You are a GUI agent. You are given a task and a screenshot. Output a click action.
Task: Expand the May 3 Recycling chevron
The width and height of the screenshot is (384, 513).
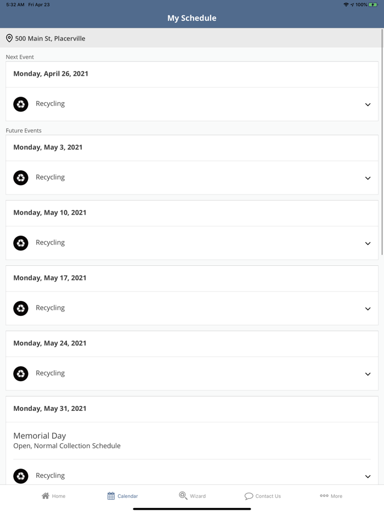point(368,178)
